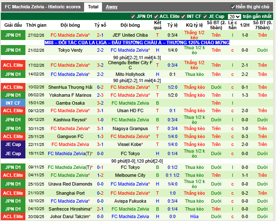Click the 'Giải đấu' column header

[13, 25]
